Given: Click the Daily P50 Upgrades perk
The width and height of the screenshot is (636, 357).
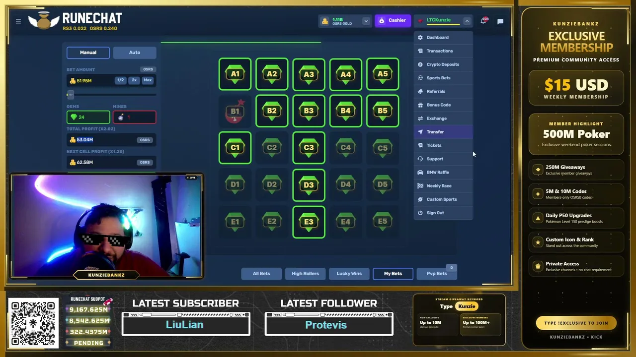Looking at the screenshot, I should tap(576, 218).
